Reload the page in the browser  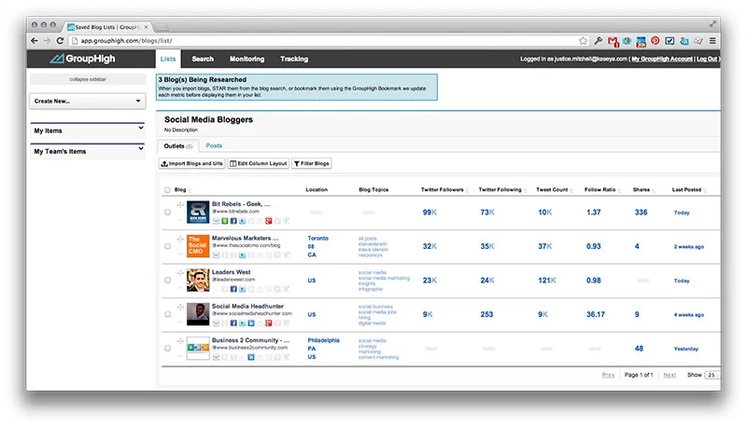tap(60, 41)
